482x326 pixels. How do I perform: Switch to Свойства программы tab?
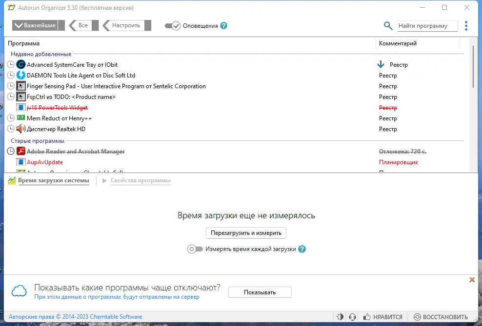tap(141, 180)
